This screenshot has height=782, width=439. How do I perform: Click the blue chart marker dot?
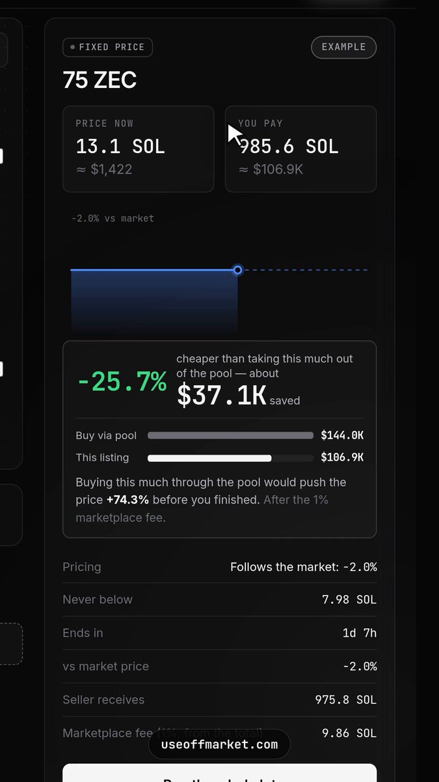pos(238,270)
